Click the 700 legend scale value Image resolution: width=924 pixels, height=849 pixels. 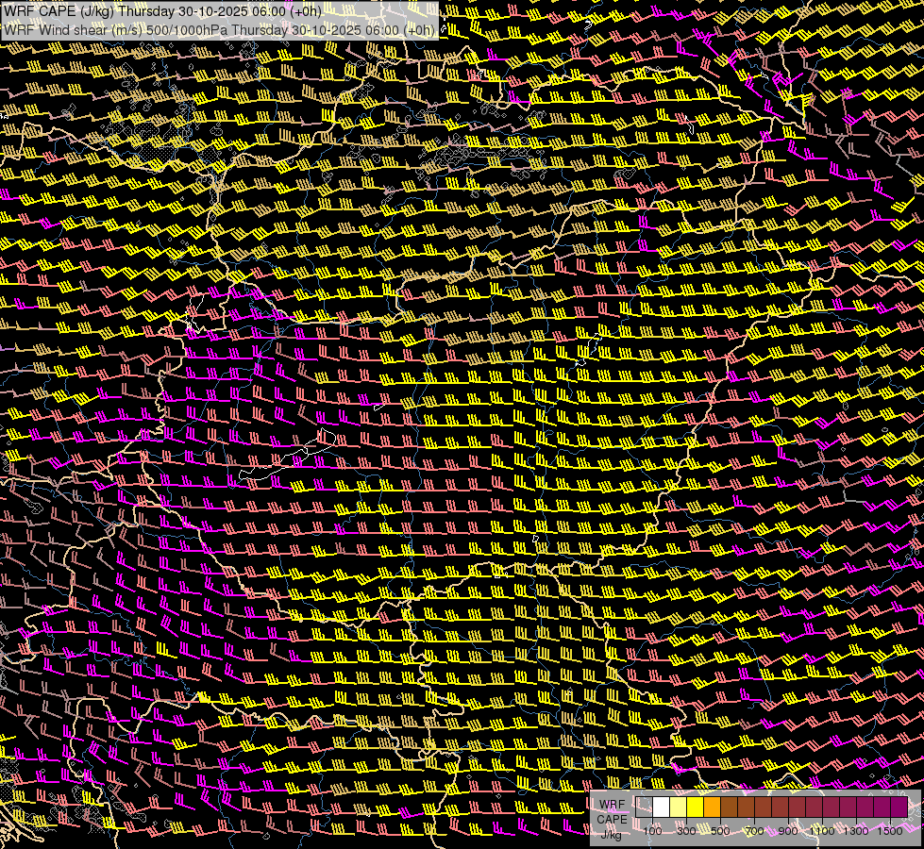pos(754,831)
